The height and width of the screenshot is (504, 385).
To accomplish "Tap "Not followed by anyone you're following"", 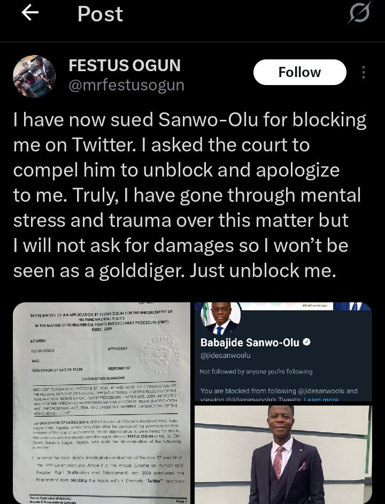I will pos(256,371).
